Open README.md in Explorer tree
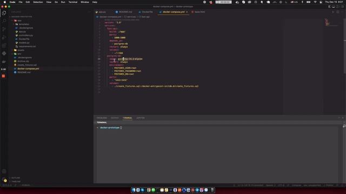 pyautogui.click(x=24, y=72)
